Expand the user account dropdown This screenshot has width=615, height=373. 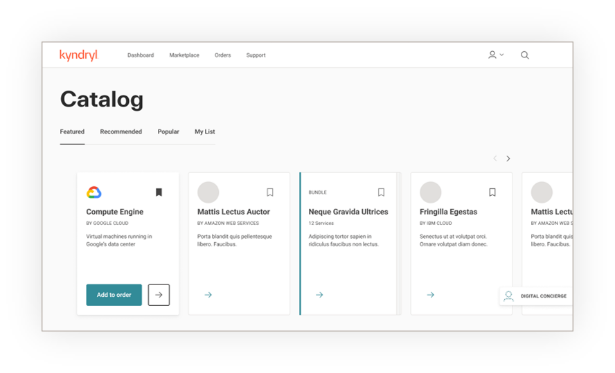(495, 55)
